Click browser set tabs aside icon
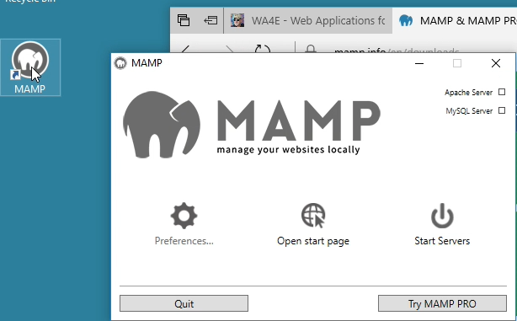 pyautogui.click(x=211, y=20)
